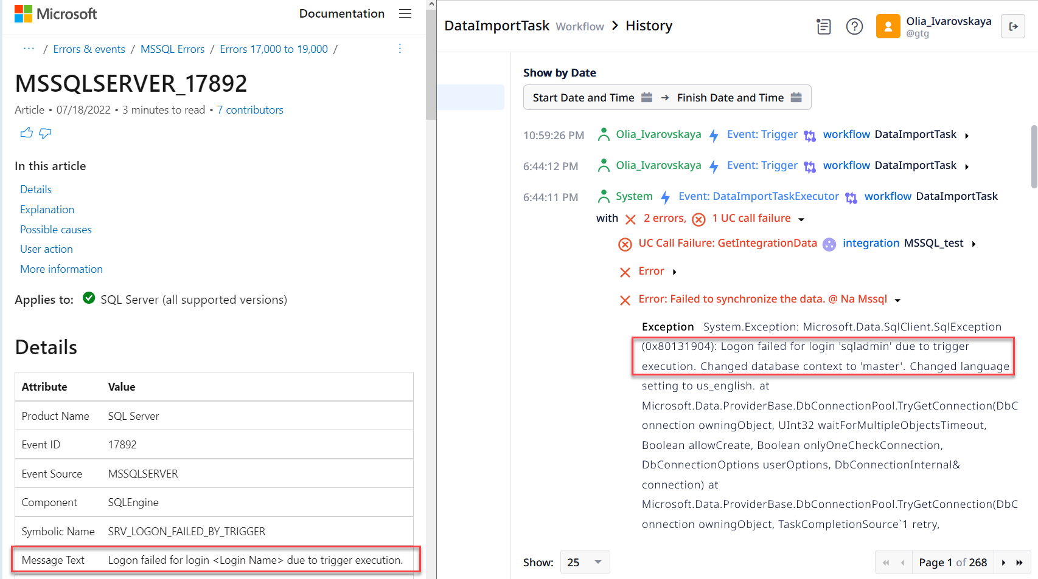The height and width of the screenshot is (579, 1038).
Task: Click the red X beside Failed to synchronize
Action: tap(625, 300)
